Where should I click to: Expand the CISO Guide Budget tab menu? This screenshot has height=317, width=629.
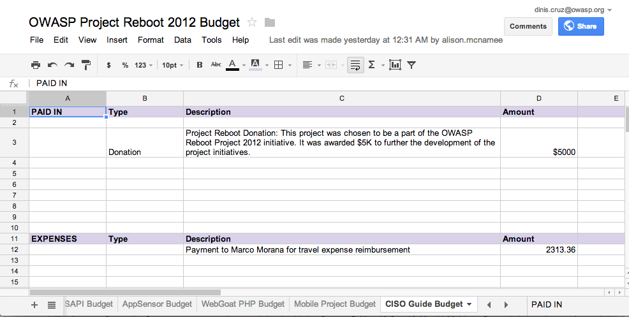[x=470, y=304]
